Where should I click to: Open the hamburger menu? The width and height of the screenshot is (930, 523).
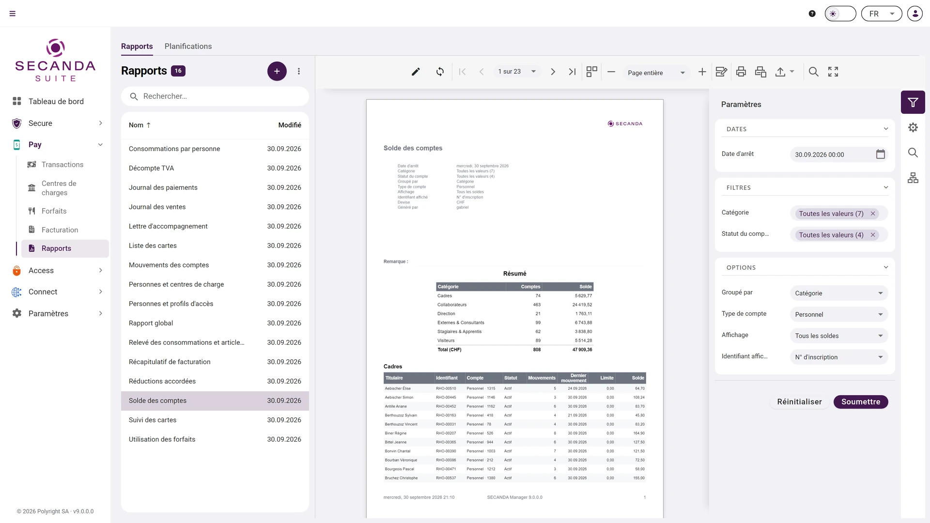13,14
